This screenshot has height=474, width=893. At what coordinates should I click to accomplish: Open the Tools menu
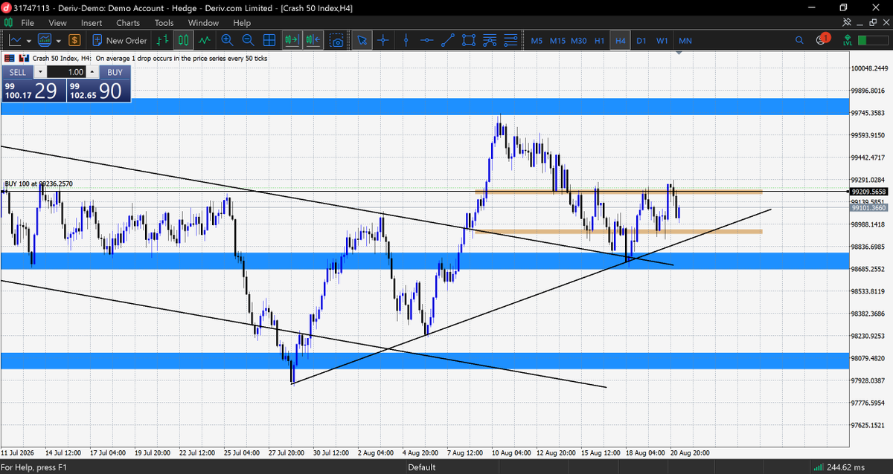pyautogui.click(x=164, y=23)
